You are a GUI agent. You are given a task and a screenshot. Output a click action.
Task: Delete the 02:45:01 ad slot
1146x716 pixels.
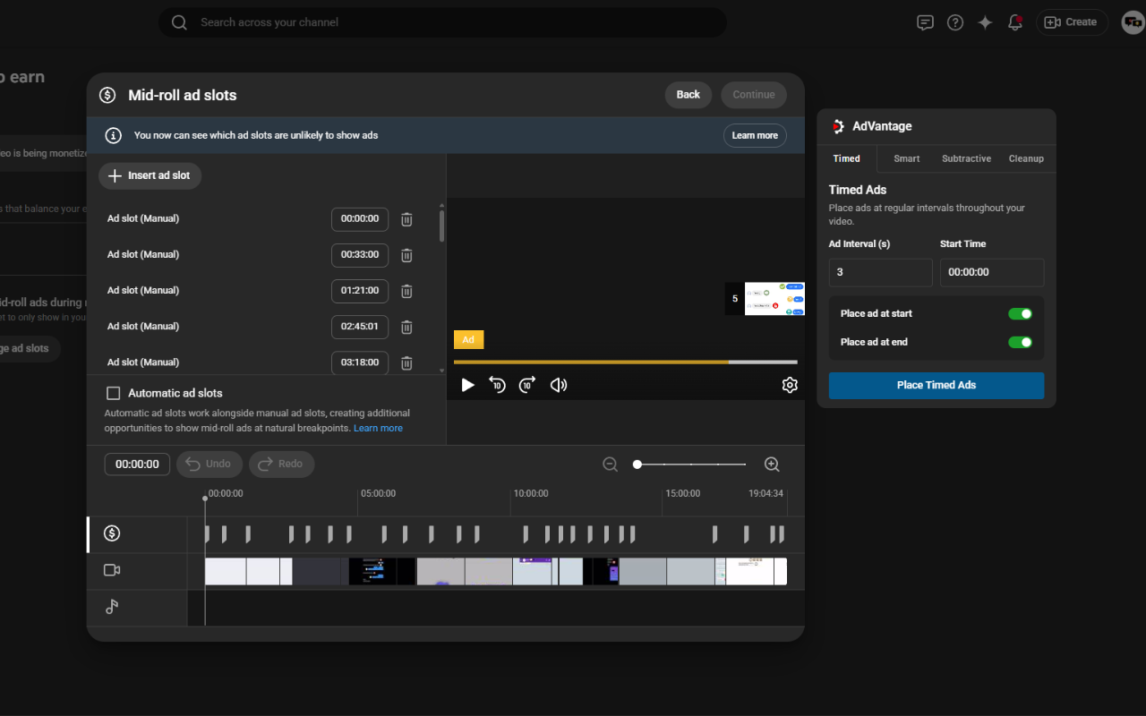[406, 327]
